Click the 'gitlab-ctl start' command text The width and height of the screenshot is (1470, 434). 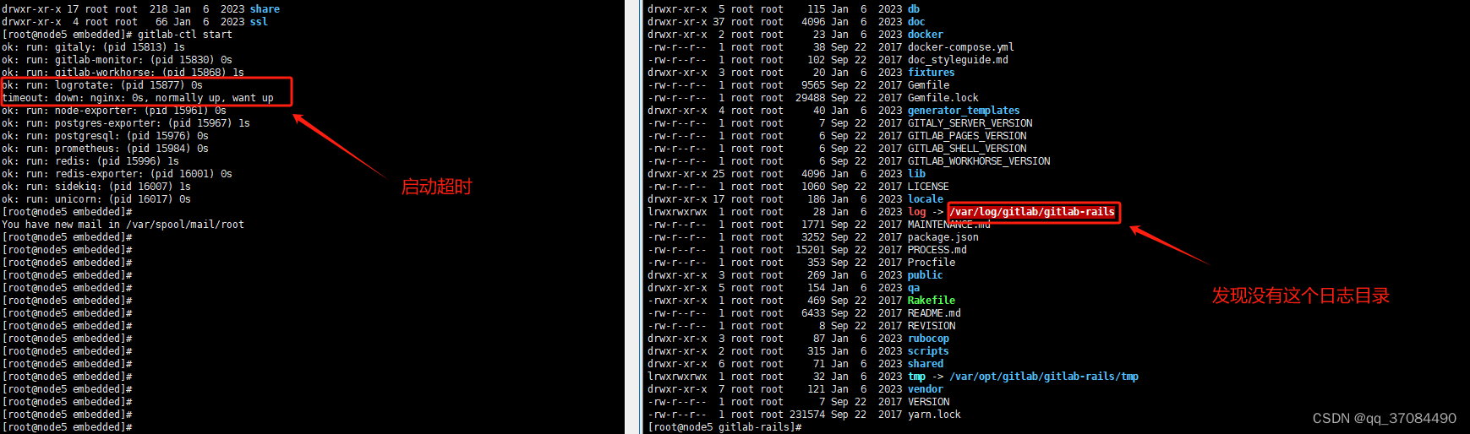pos(185,35)
